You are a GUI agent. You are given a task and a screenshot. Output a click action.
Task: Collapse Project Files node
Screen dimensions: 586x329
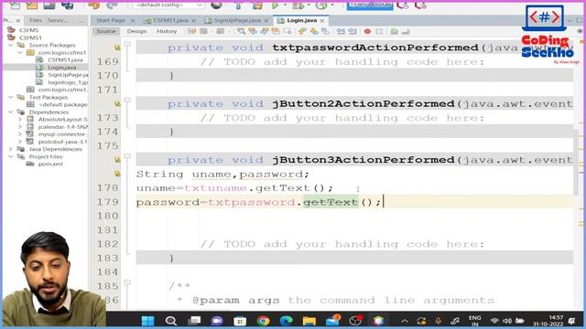pyautogui.click(x=11, y=156)
